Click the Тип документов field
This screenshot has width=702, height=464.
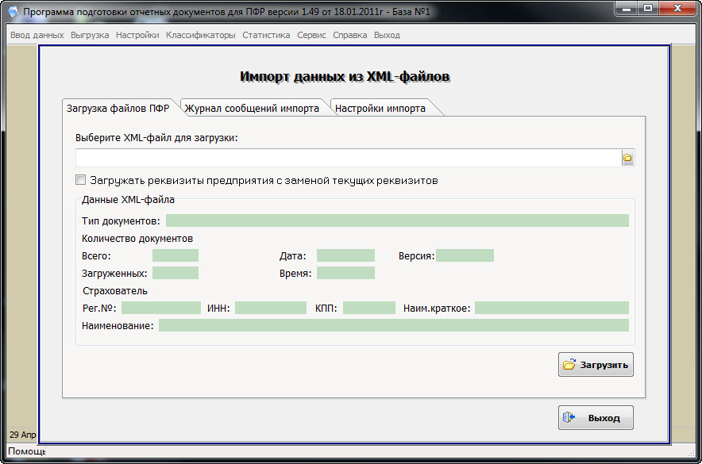(x=397, y=220)
